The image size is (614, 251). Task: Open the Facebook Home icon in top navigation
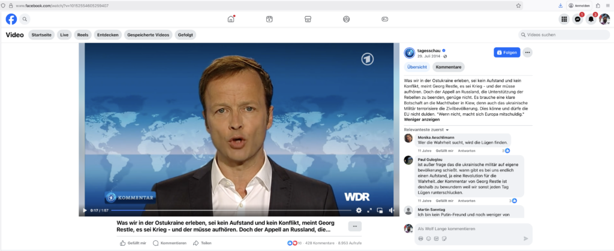point(231,19)
